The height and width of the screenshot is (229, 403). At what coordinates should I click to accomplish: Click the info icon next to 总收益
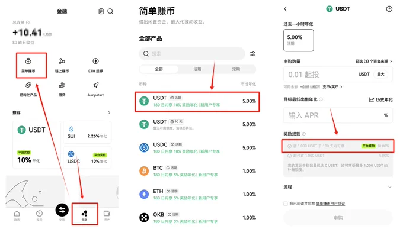[x=28, y=22]
